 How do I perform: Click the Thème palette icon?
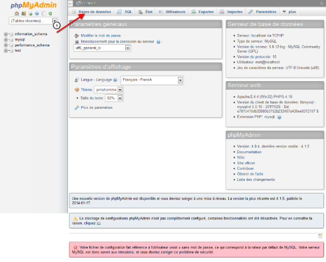[x=77, y=90]
